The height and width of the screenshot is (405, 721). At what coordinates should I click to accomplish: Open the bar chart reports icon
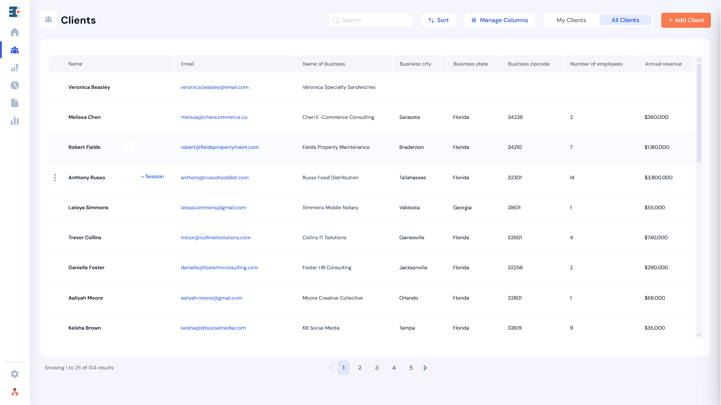[x=15, y=121]
